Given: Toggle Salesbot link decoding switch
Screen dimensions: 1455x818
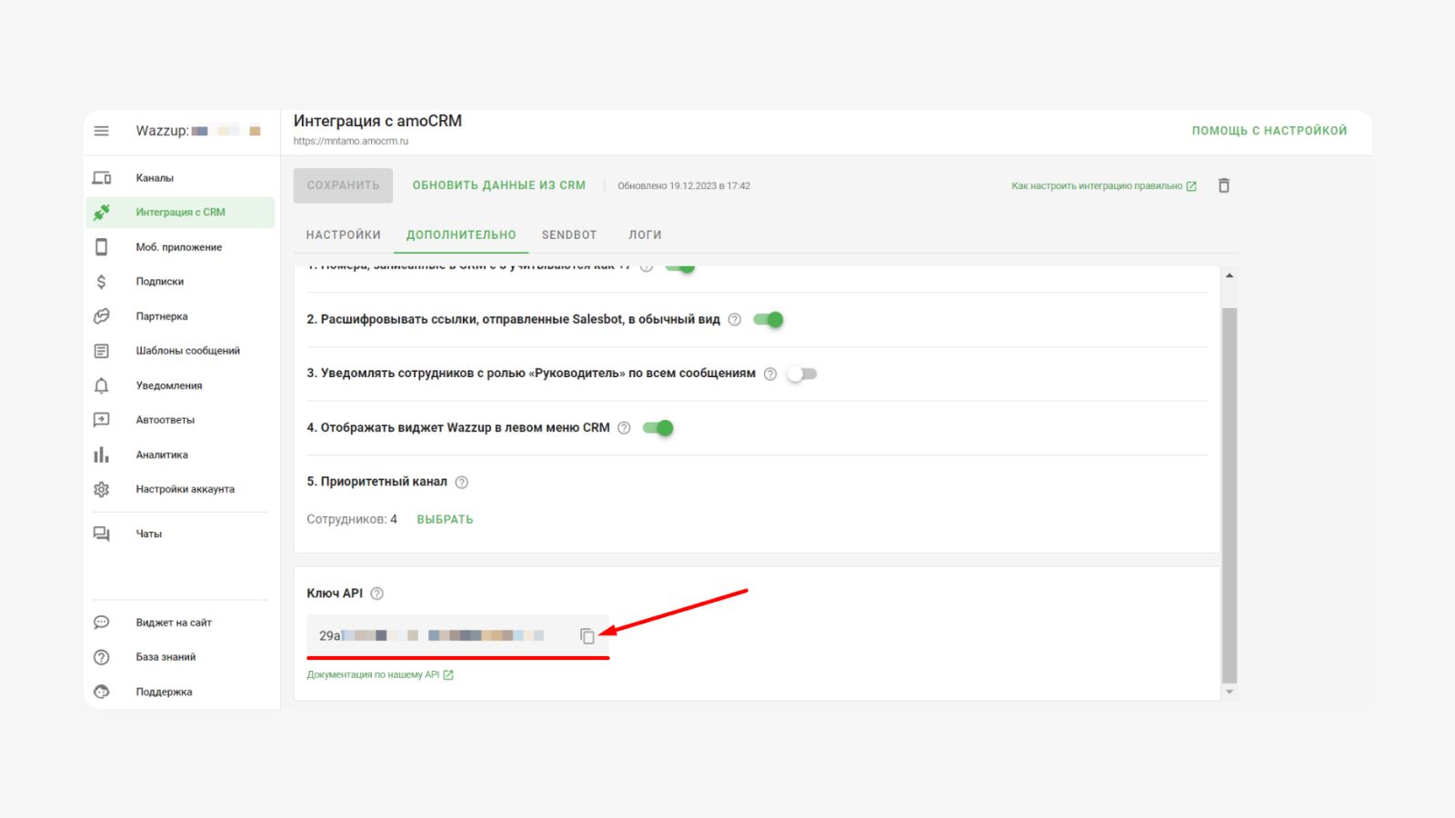Looking at the screenshot, I should (x=768, y=320).
